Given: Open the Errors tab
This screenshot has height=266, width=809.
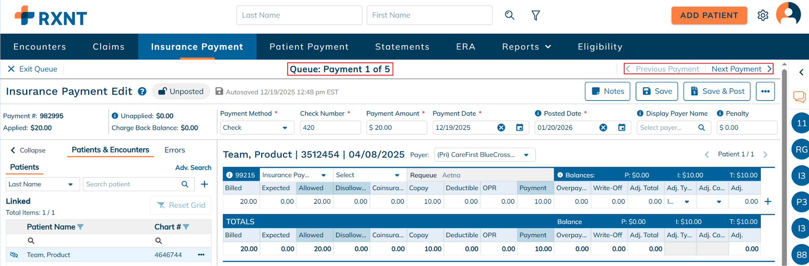Looking at the screenshot, I should [175, 150].
